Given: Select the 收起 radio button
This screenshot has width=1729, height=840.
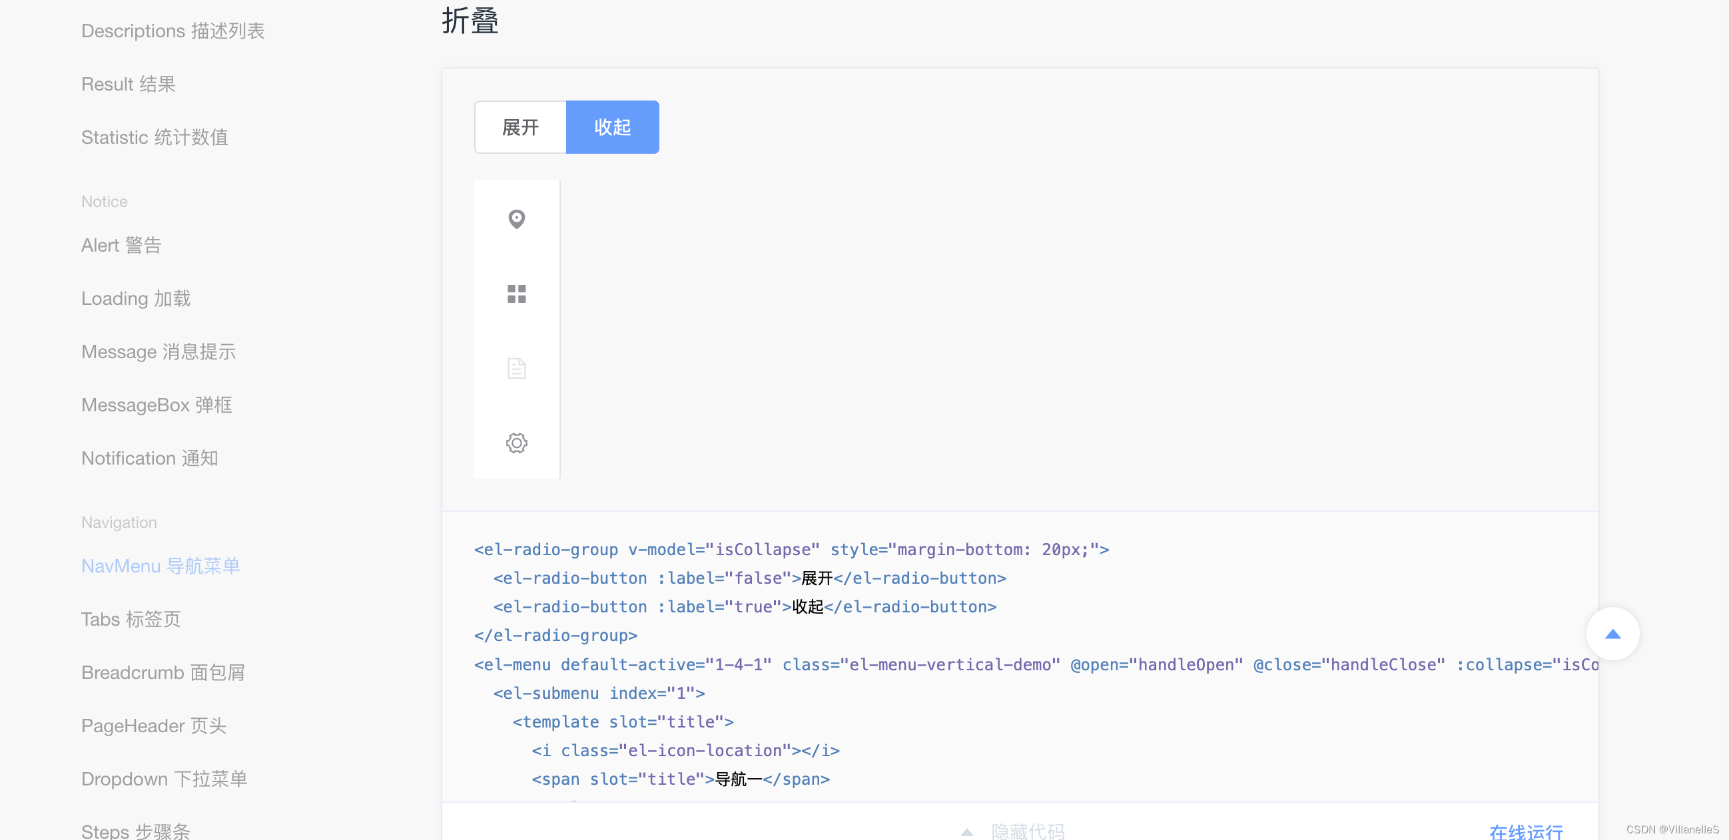Looking at the screenshot, I should 612,128.
